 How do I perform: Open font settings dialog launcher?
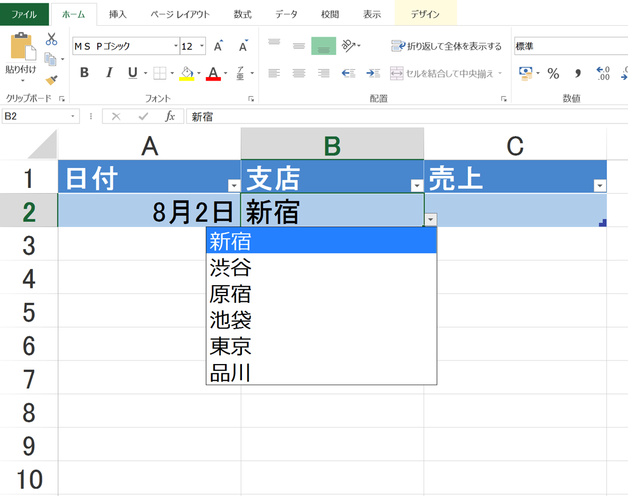pyautogui.click(x=251, y=98)
